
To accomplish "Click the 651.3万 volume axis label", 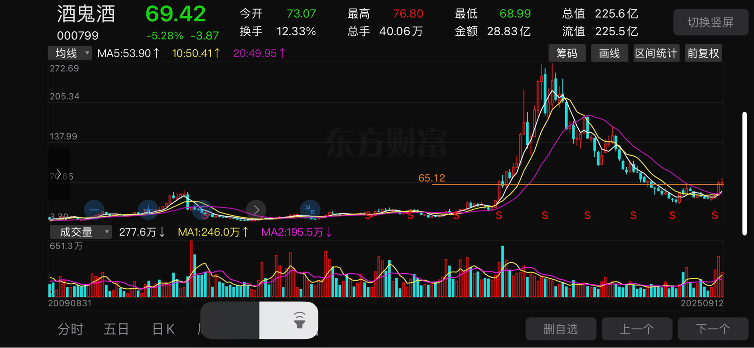I will tap(66, 246).
